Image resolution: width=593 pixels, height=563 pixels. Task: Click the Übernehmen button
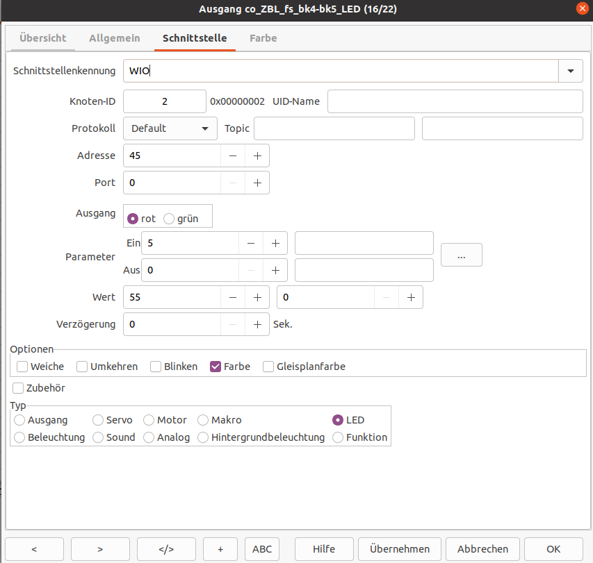[405, 548]
